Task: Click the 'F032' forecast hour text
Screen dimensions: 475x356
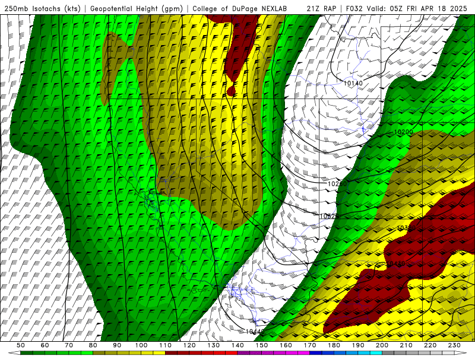Action: click(x=354, y=8)
